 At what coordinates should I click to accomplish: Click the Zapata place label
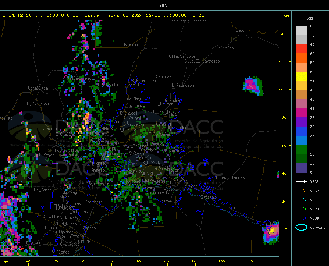tap(90, 228)
